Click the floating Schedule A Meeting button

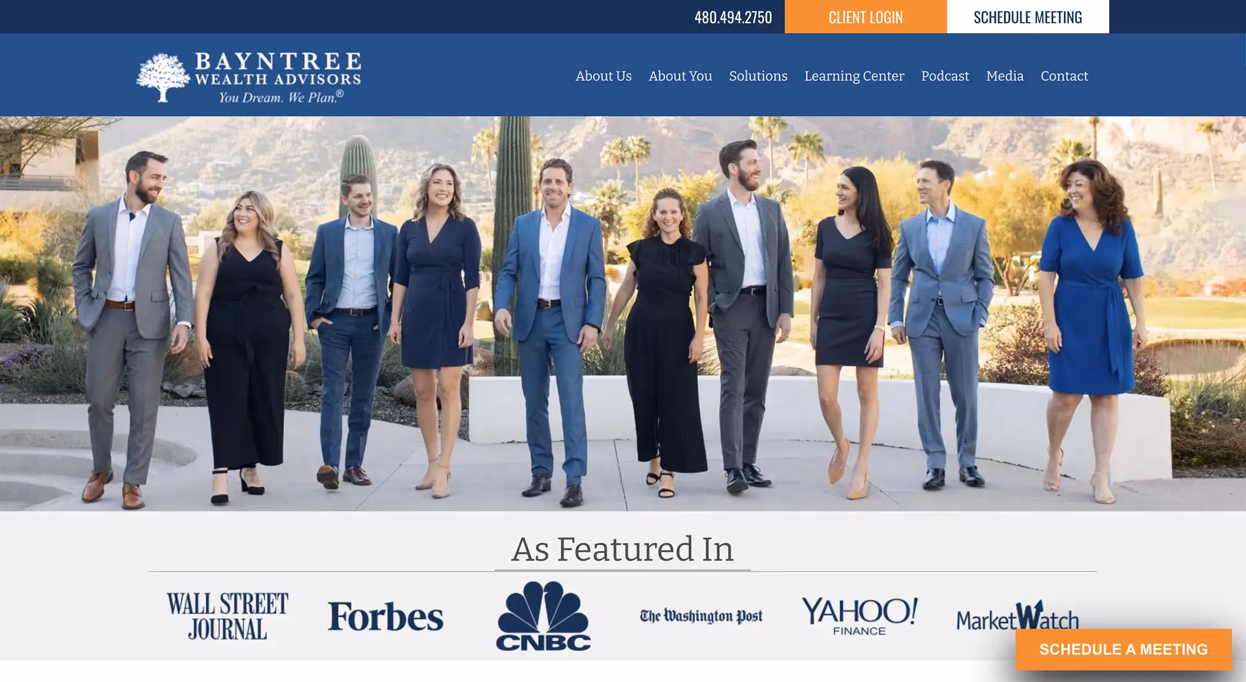1124,649
